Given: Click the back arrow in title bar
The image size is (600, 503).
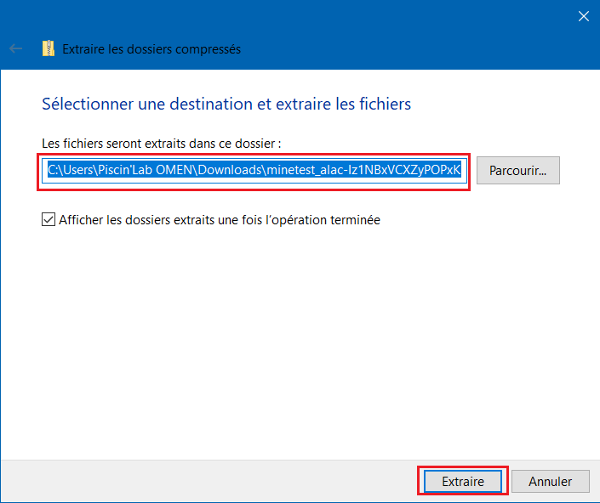Looking at the screenshot, I should click(x=15, y=49).
